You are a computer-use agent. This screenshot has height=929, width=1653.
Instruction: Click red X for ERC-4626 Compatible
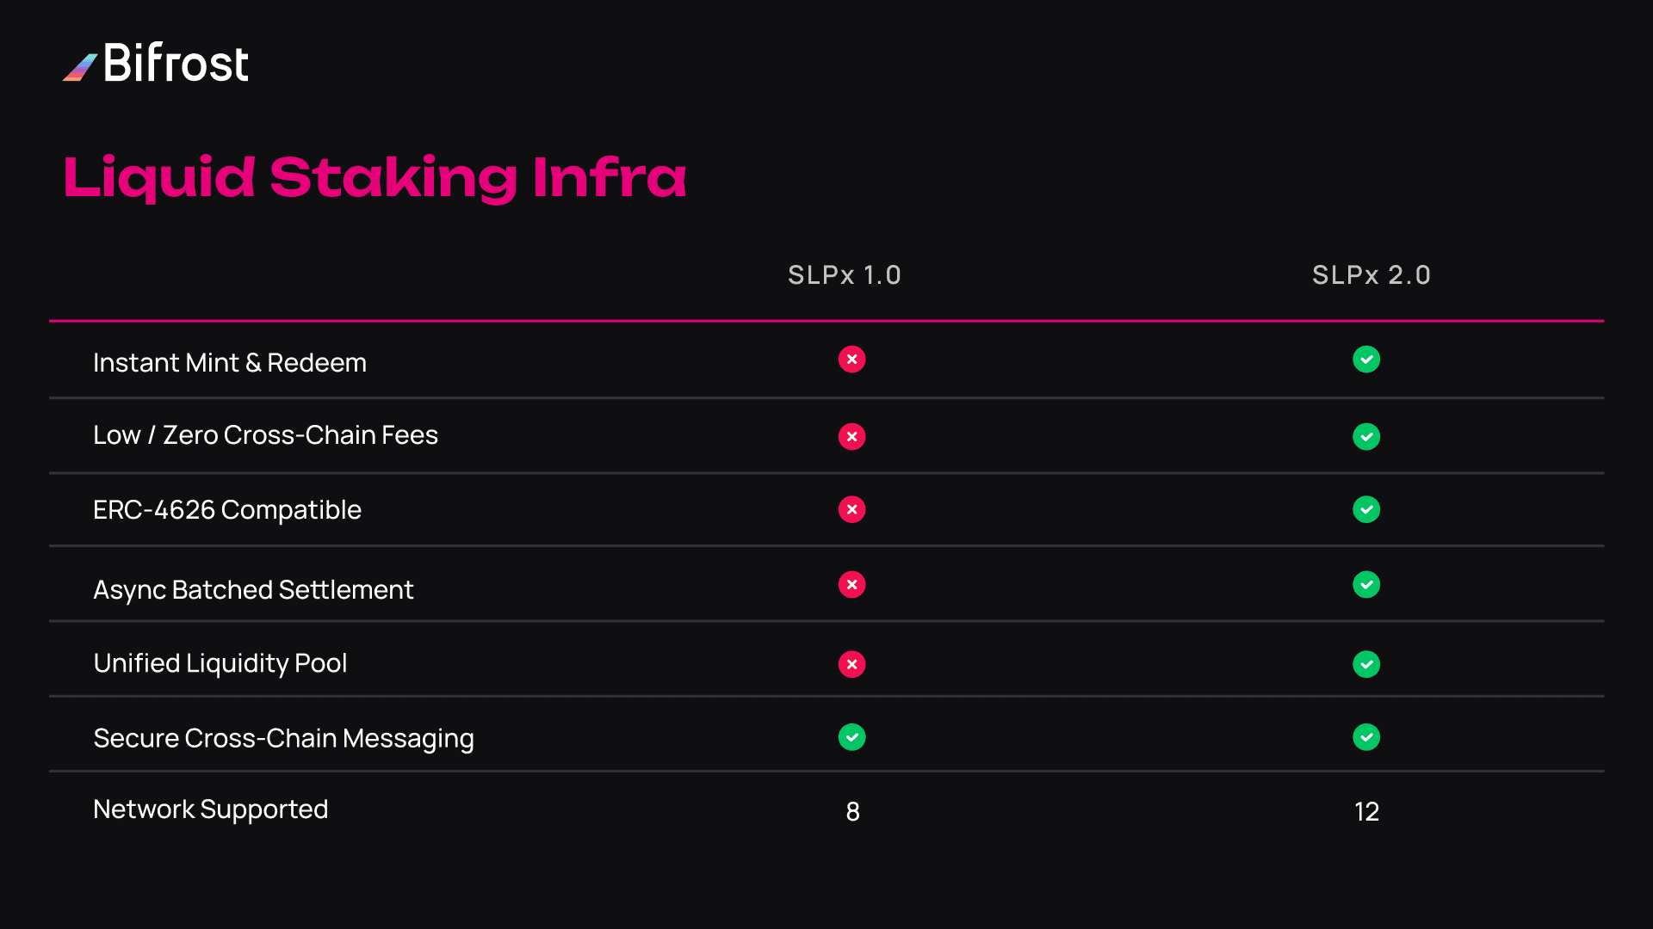pyautogui.click(x=851, y=510)
